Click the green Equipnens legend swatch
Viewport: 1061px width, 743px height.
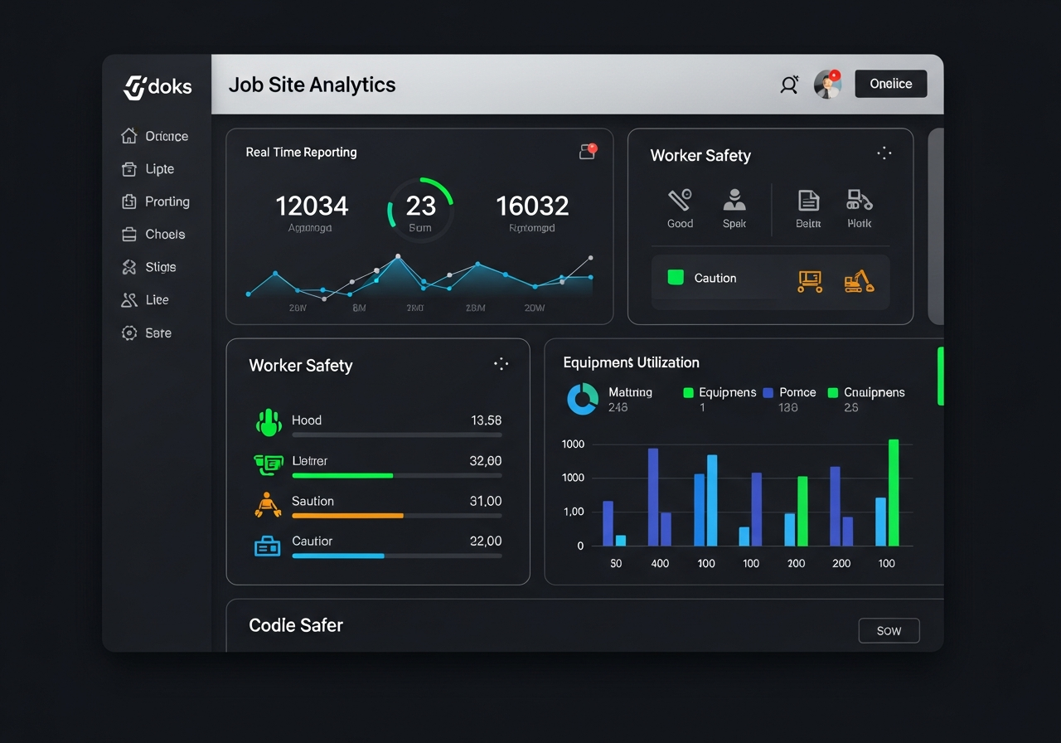688,393
